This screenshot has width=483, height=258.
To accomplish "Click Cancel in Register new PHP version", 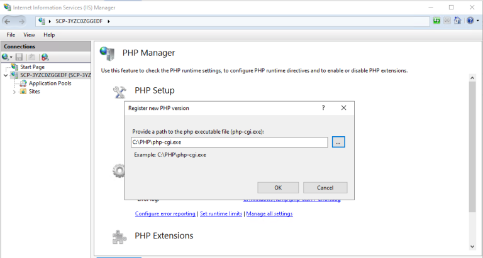I will 325,188.
